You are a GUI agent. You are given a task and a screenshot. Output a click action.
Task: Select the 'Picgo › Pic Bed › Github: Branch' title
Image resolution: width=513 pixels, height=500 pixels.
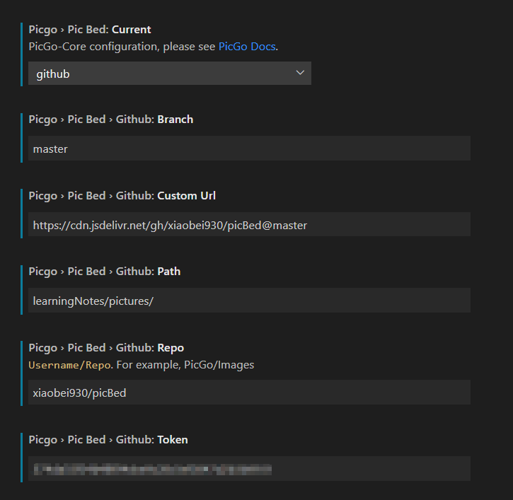point(111,120)
